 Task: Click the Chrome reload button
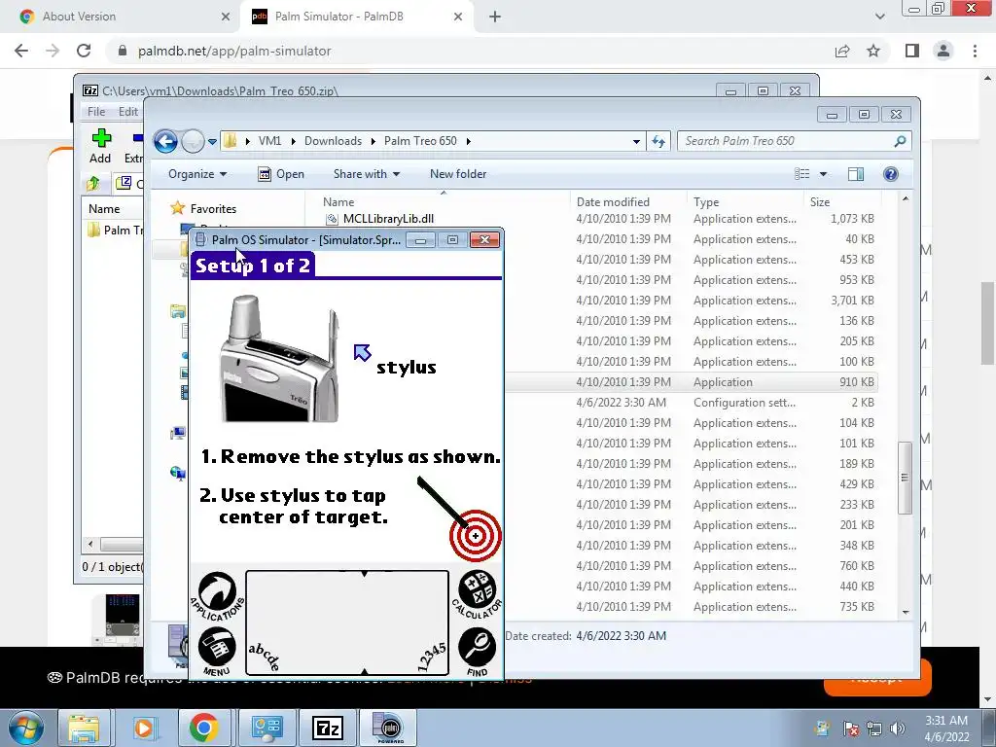coord(84,51)
